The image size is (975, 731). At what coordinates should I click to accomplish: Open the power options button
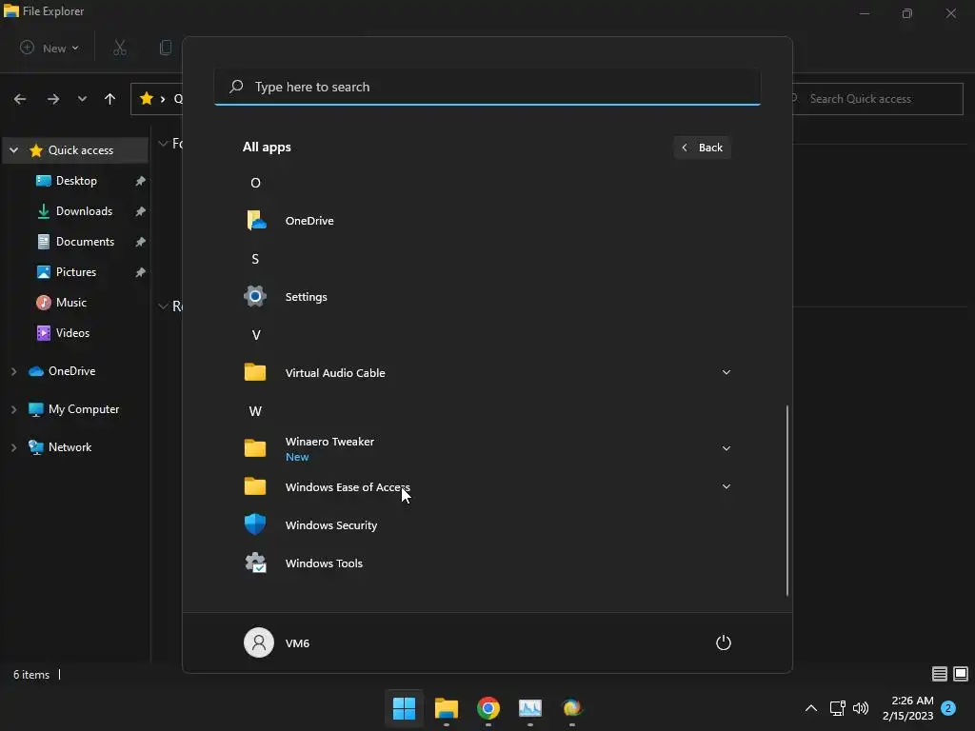point(724,642)
